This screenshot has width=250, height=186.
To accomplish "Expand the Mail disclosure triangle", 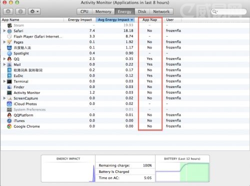I will tap(4, 64).
